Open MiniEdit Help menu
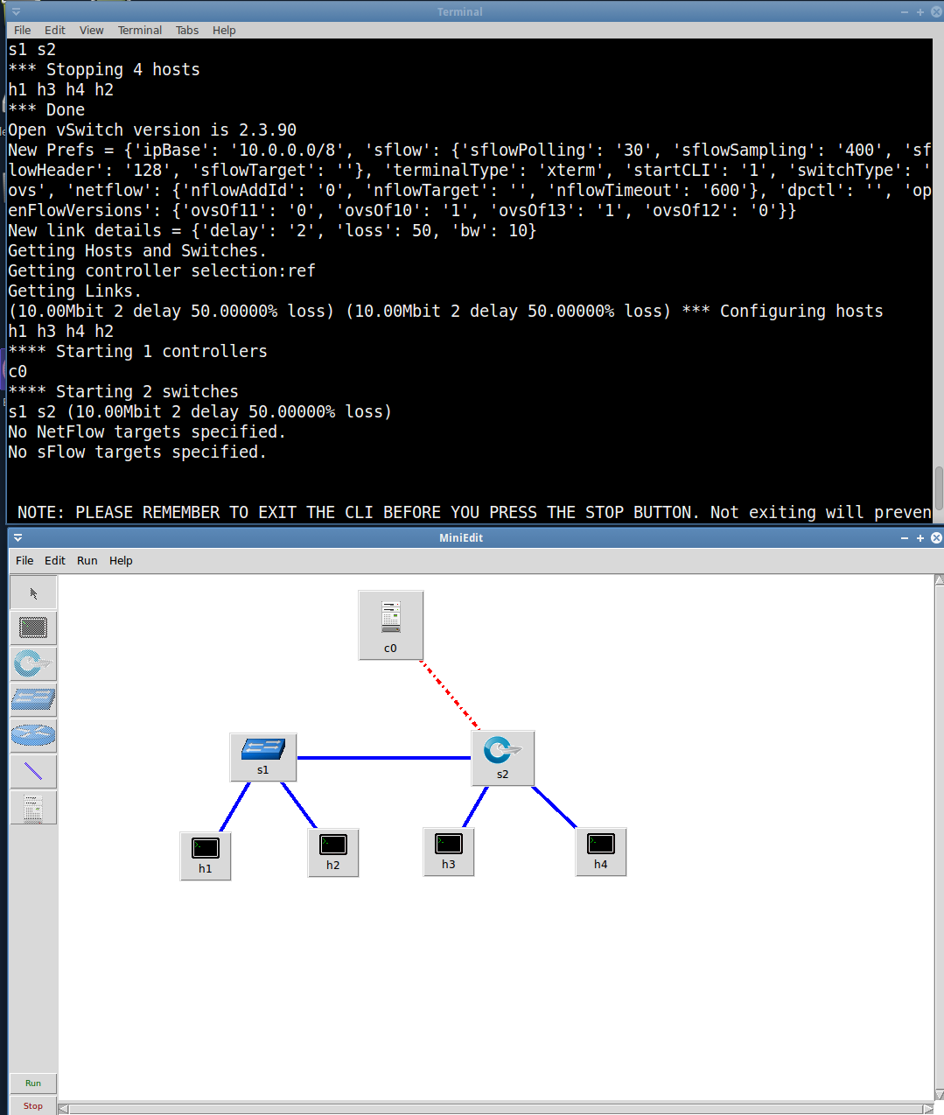Screen dimensions: 944x1115 [121, 560]
